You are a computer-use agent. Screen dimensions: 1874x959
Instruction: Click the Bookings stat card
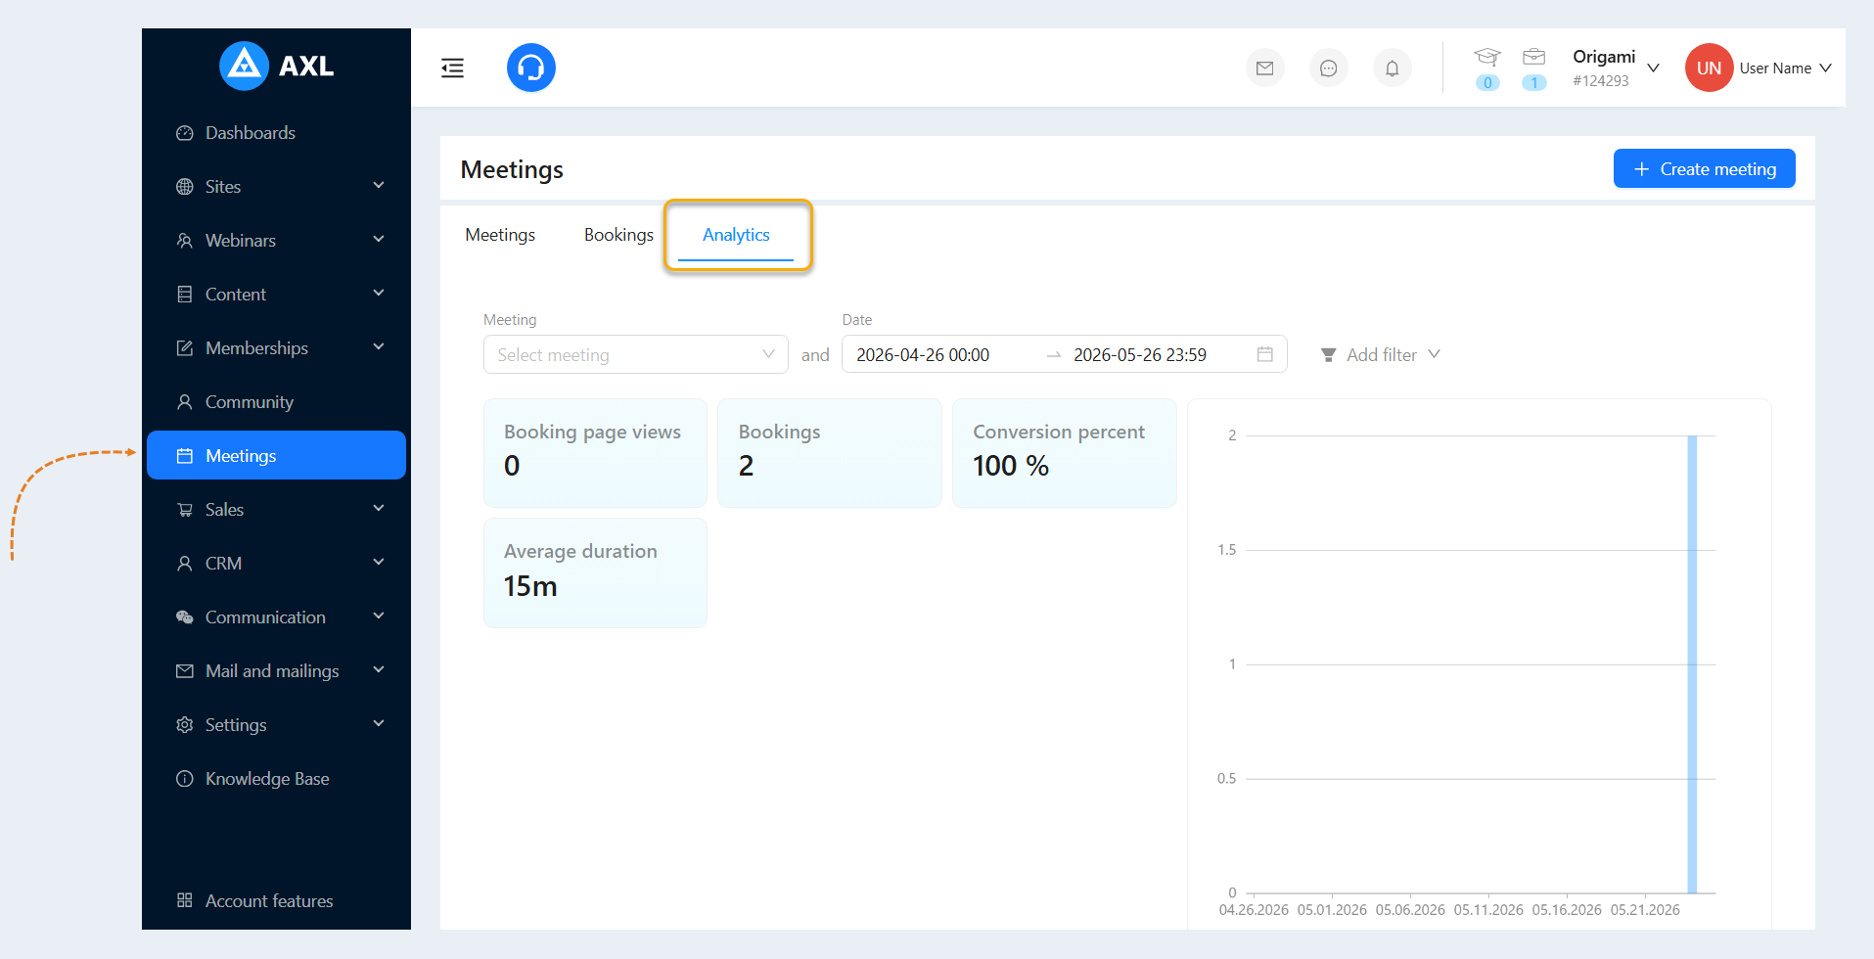[830, 453]
